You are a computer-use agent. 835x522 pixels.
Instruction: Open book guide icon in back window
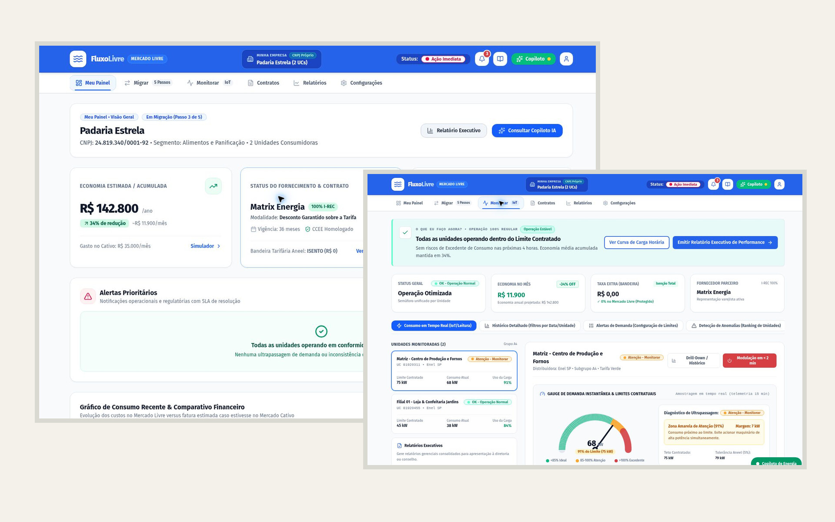coord(500,59)
